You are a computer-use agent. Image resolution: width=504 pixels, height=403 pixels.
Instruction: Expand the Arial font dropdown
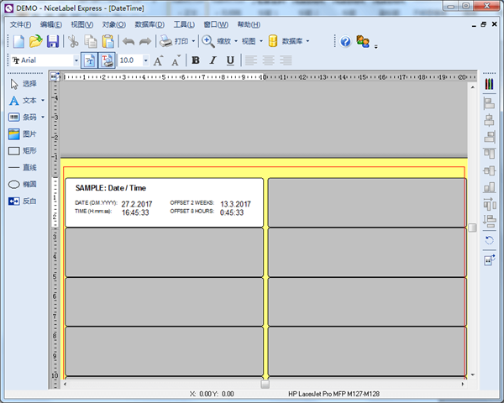[76, 60]
